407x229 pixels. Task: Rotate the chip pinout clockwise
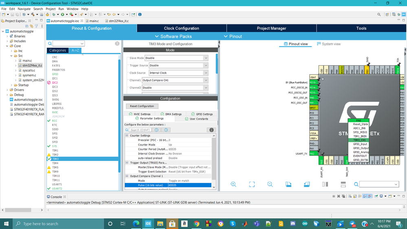[x=288, y=184]
